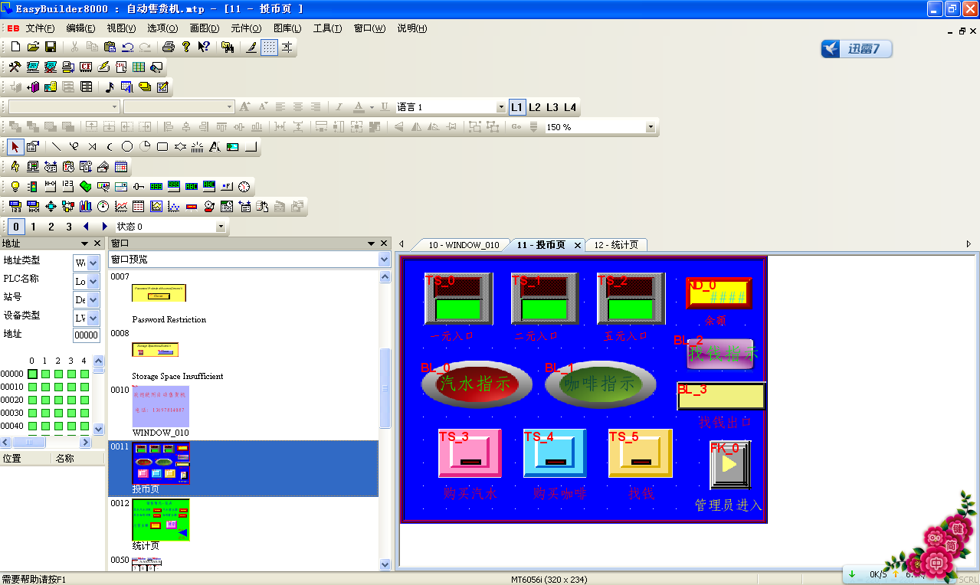Click the 管理员进入 function key button

729,464
